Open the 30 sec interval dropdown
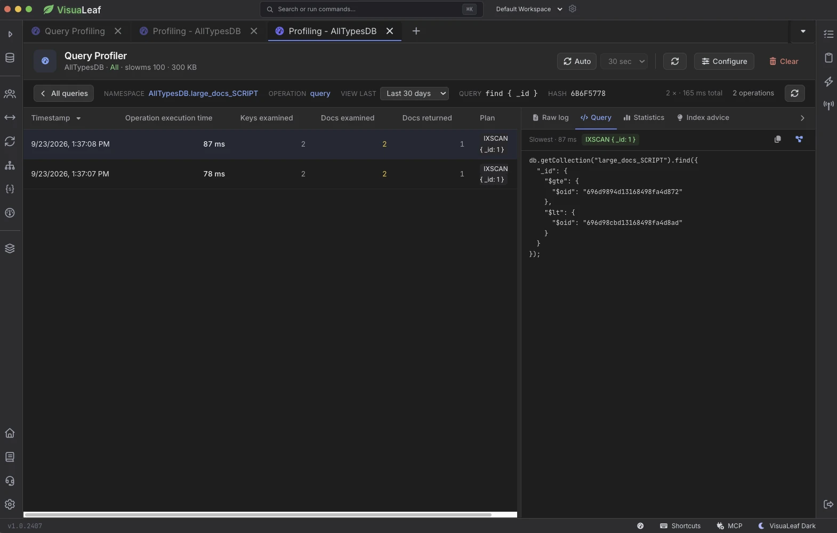Viewport: 837px width, 533px height. click(x=624, y=61)
